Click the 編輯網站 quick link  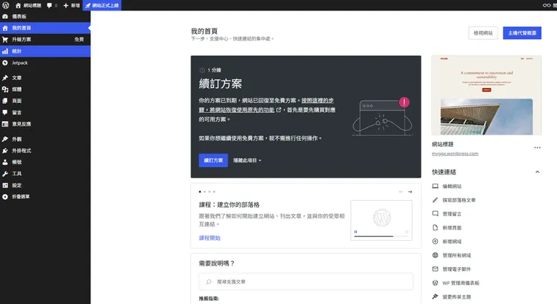click(x=452, y=186)
